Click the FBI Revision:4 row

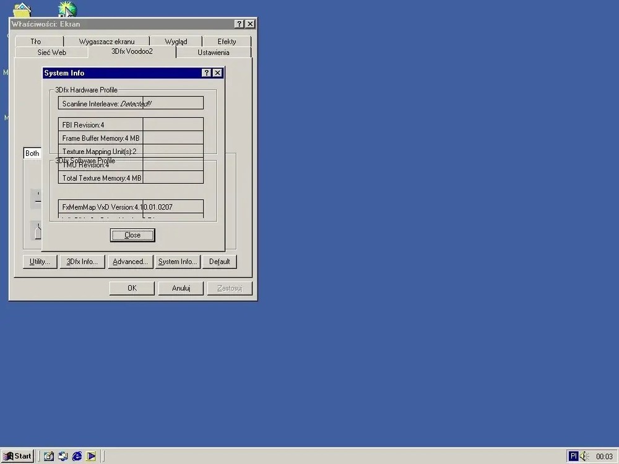[131, 124]
